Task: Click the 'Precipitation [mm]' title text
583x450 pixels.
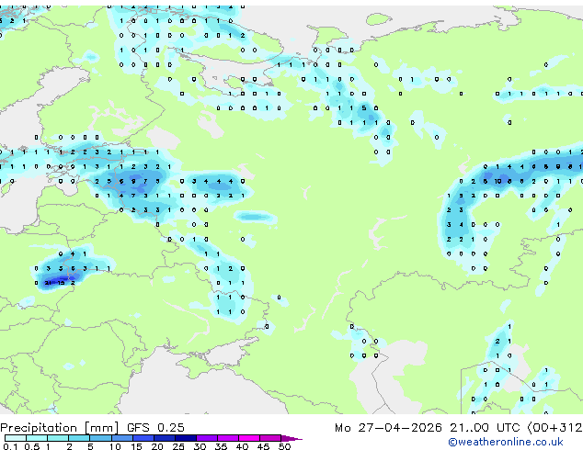Action: [59, 428]
